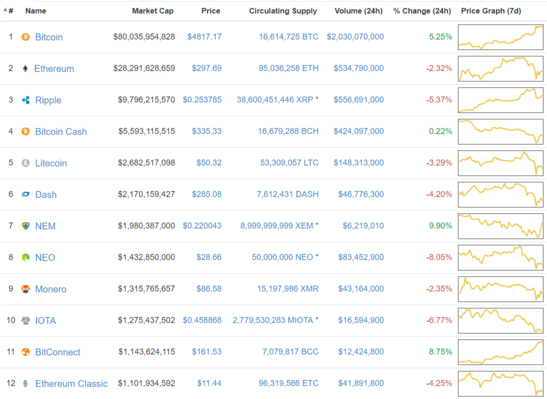Open the Bitcoin Cash coin link
Viewport: 547px width, 399px height.
(x=61, y=132)
